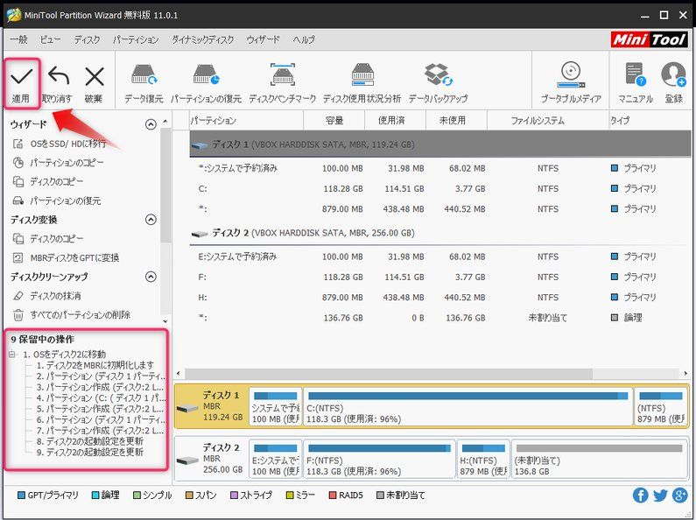Select the F: partition row
Viewport: 696px width, 520px height.
point(439,278)
